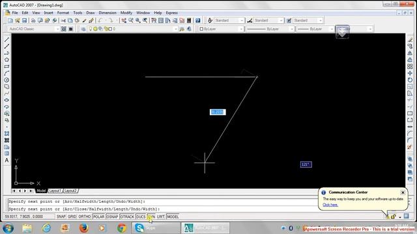Viewport: 417px width, 234px height.
Task: Open Layer Properties Manager icon
Action: click(x=83, y=29)
